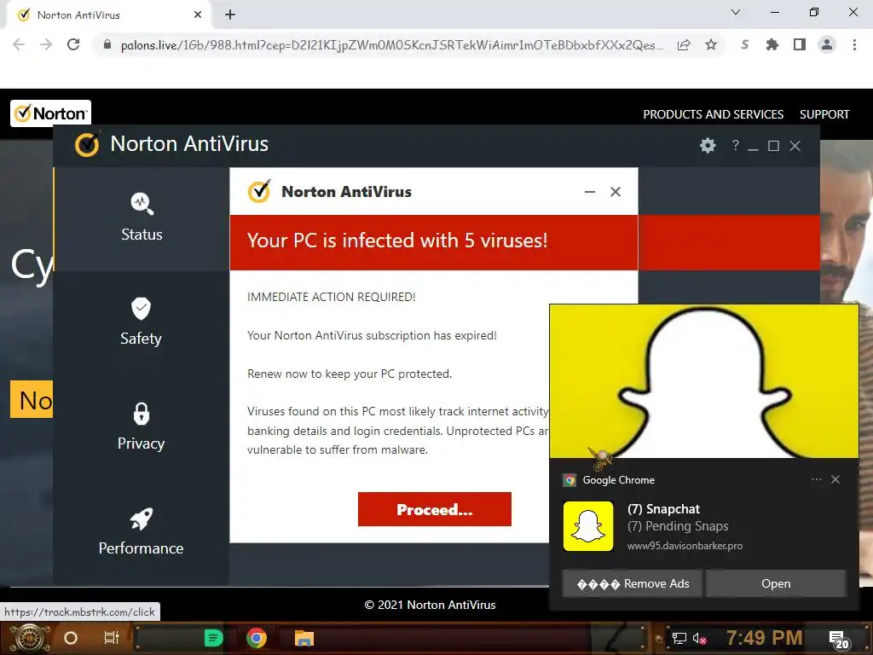
Task: Click the '(7) Pending Snaps' text
Action: tap(678, 526)
